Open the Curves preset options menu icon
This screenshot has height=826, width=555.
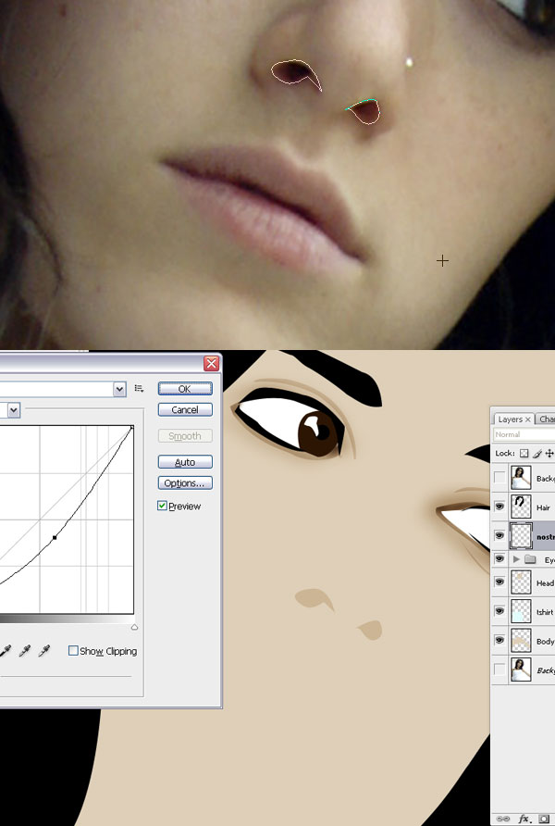pos(139,388)
